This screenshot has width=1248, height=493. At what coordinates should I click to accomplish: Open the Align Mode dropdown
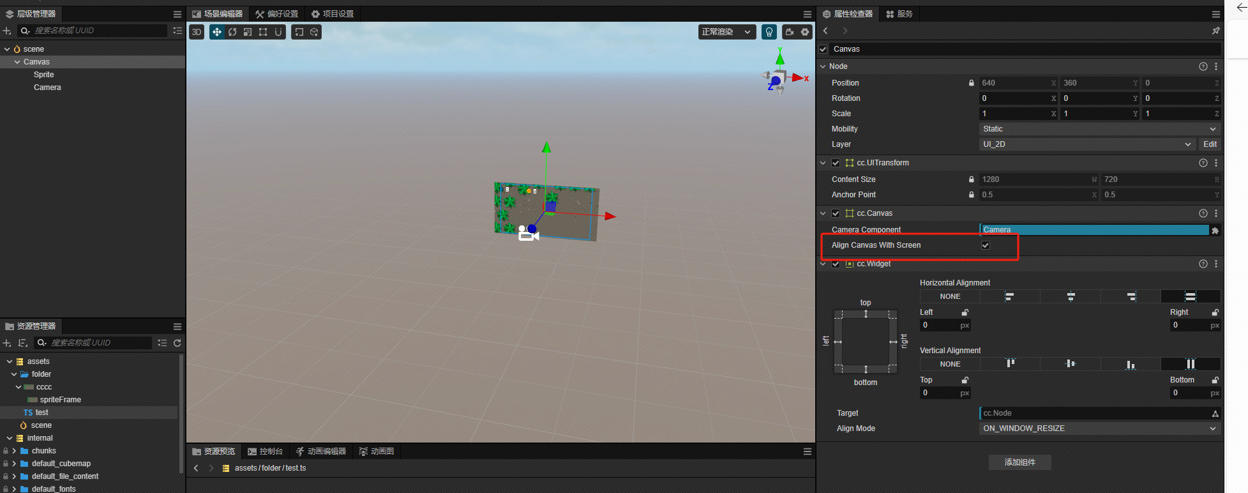point(1100,429)
